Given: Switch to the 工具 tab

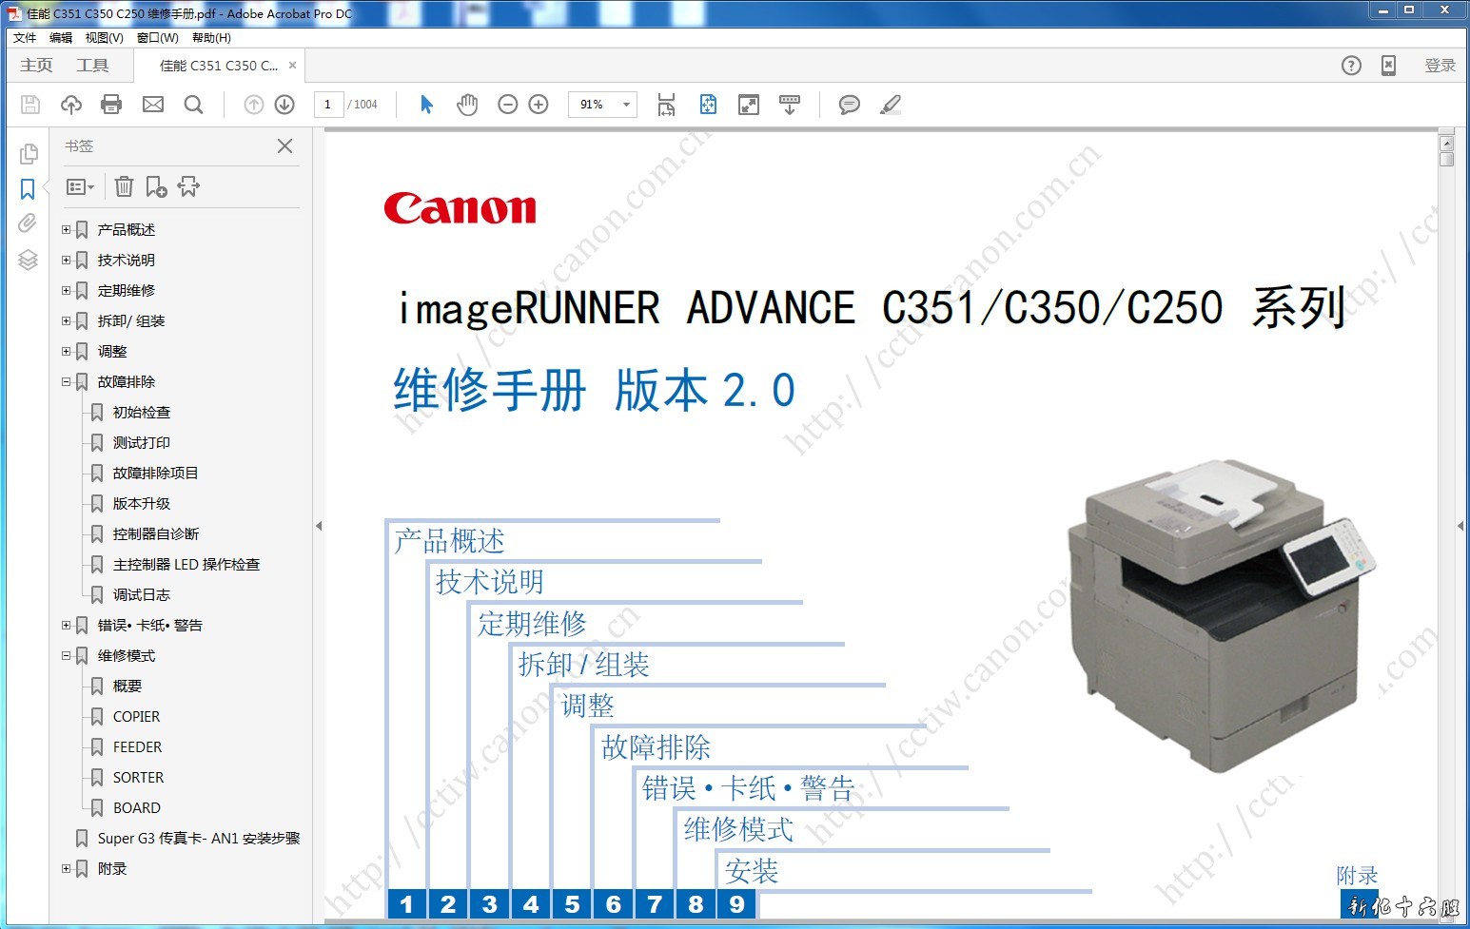Looking at the screenshot, I should tap(92, 66).
